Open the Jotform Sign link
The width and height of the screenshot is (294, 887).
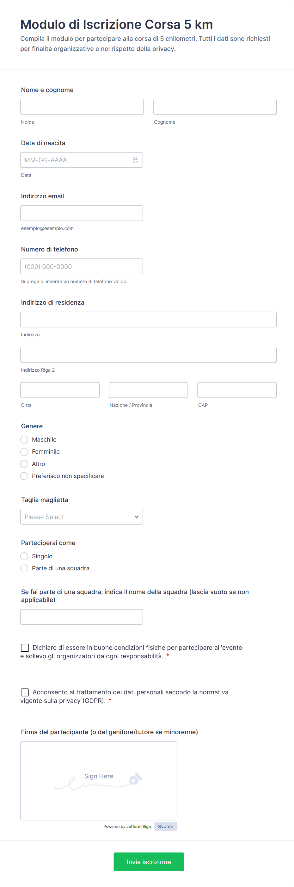coord(138,826)
